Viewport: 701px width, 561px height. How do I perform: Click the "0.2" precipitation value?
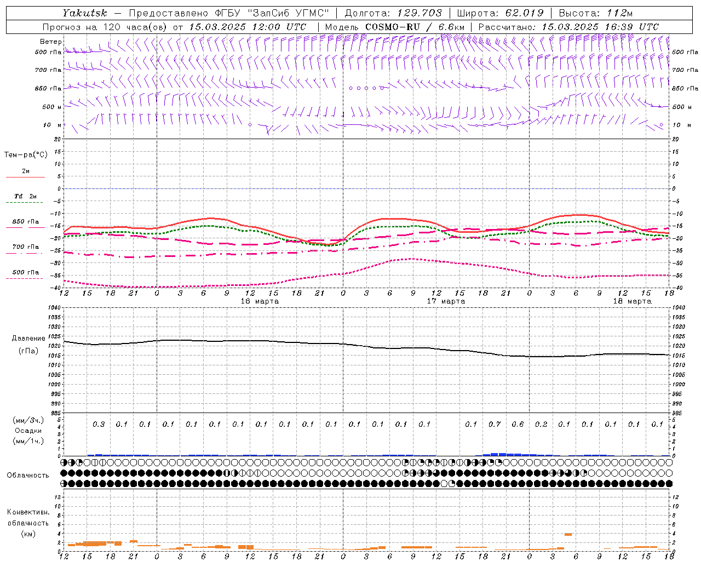(541, 424)
